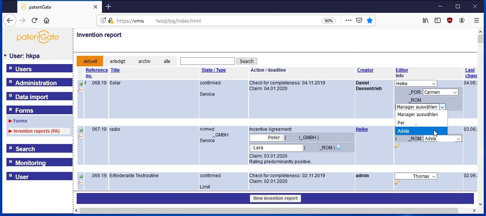Viewport: 486px width, 216px height.
Task: Click the Search button
Action: [x=247, y=61]
